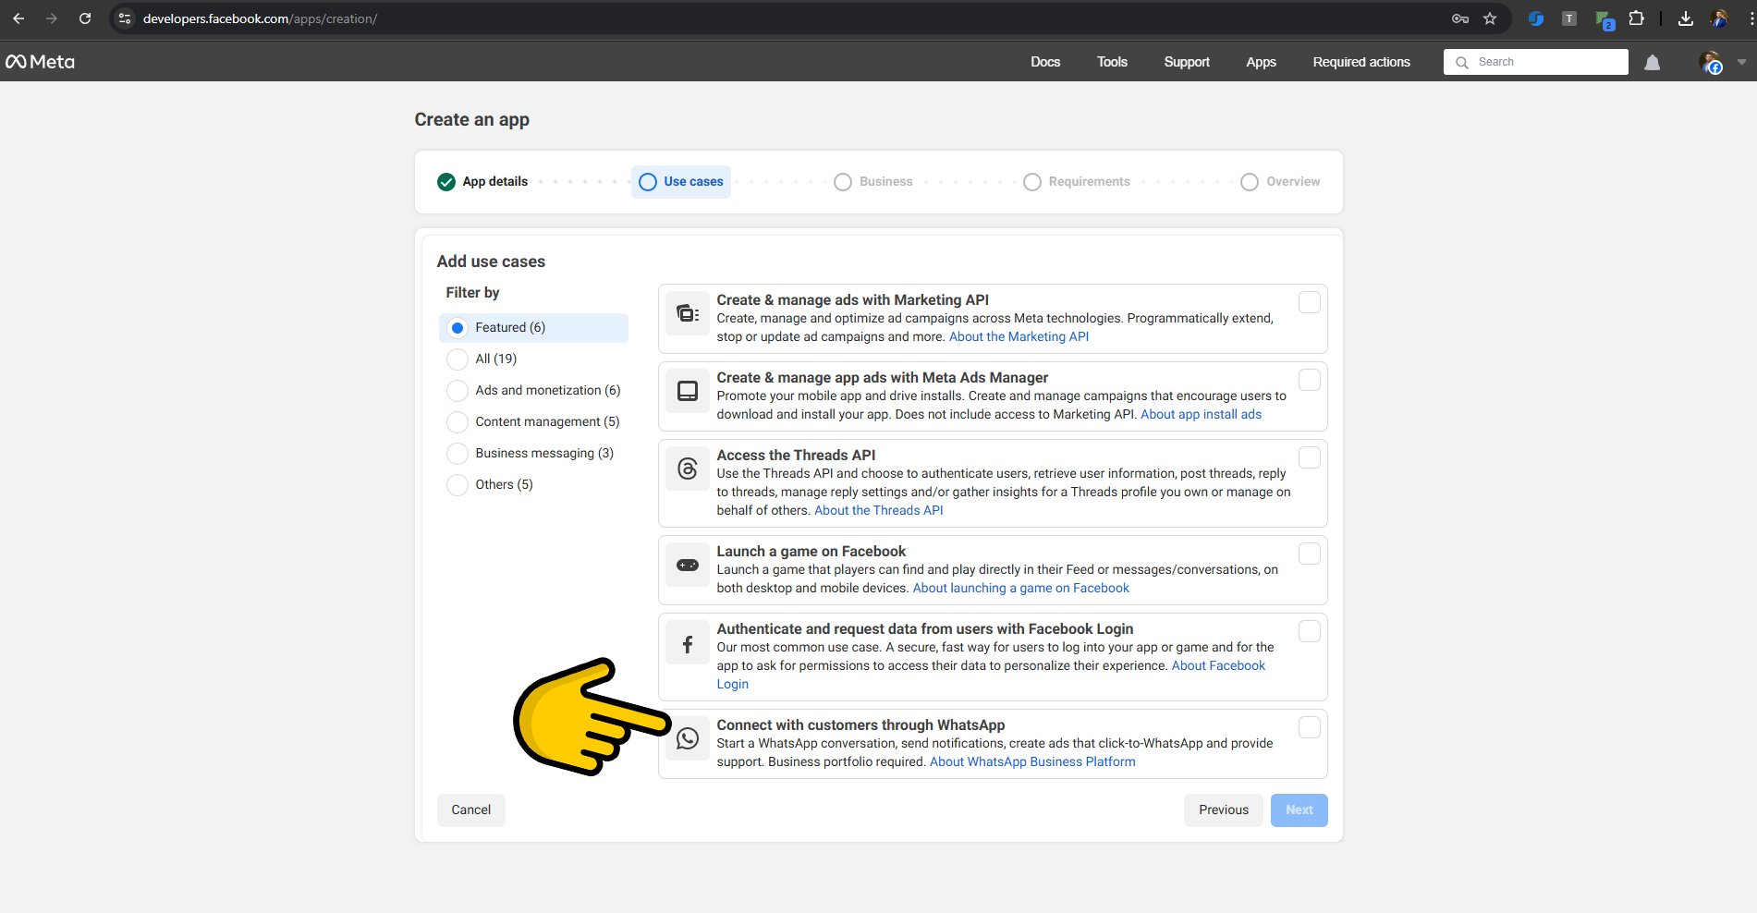Open the Docs menu item
This screenshot has width=1757, height=913.
point(1045,62)
